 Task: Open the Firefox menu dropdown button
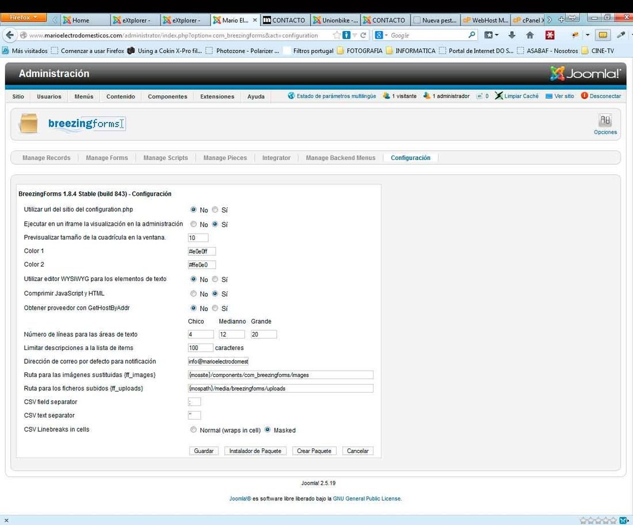(24, 18)
